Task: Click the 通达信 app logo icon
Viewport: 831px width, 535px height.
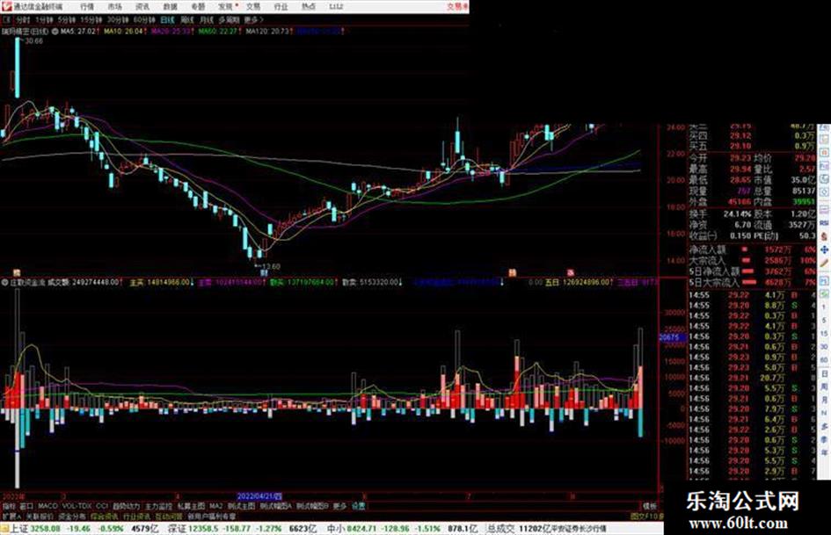Action: 6,6
